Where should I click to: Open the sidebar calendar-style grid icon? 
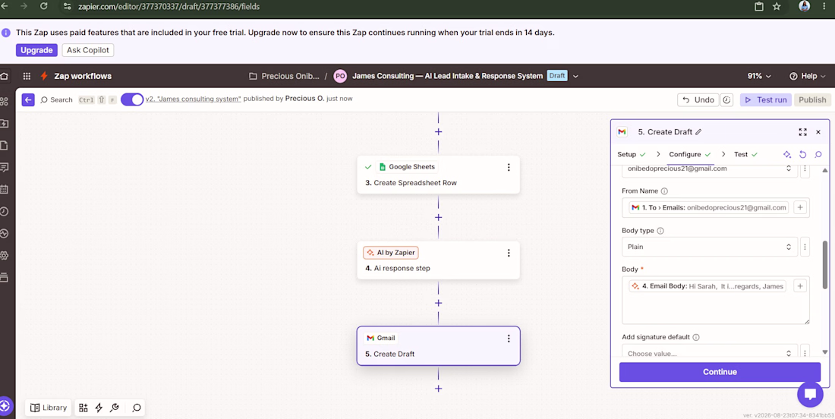pyautogui.click(x=5, y=189)
